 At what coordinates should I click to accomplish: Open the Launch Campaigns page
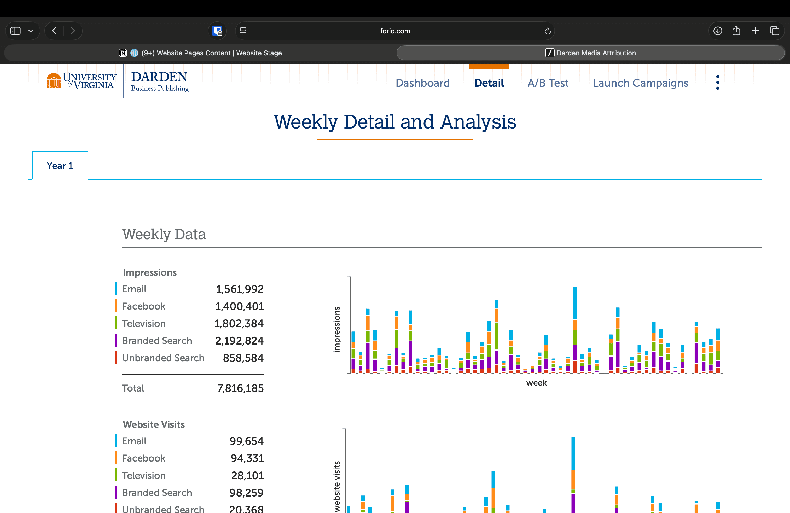point(640,83)
